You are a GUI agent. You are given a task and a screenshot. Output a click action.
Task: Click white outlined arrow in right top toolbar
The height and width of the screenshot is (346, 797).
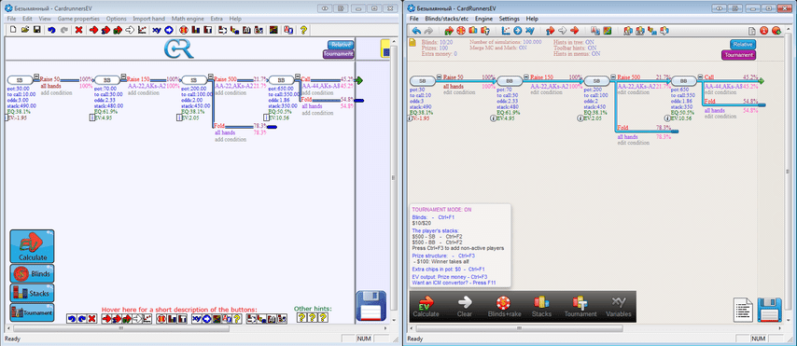tap(563, 31)
